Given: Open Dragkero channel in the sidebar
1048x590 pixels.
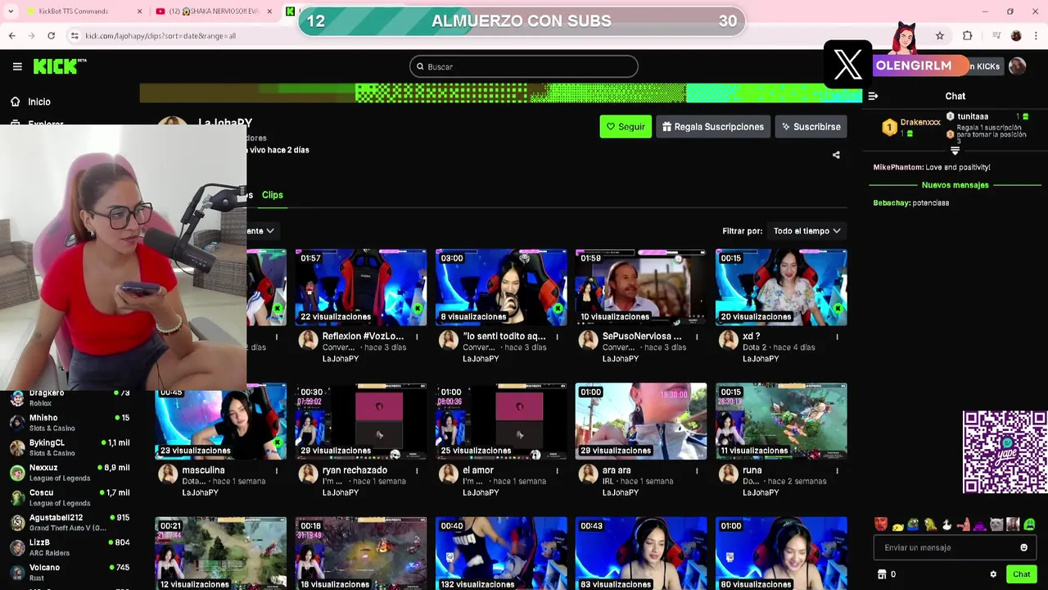Looking at the screenshot, I should 70,397.
